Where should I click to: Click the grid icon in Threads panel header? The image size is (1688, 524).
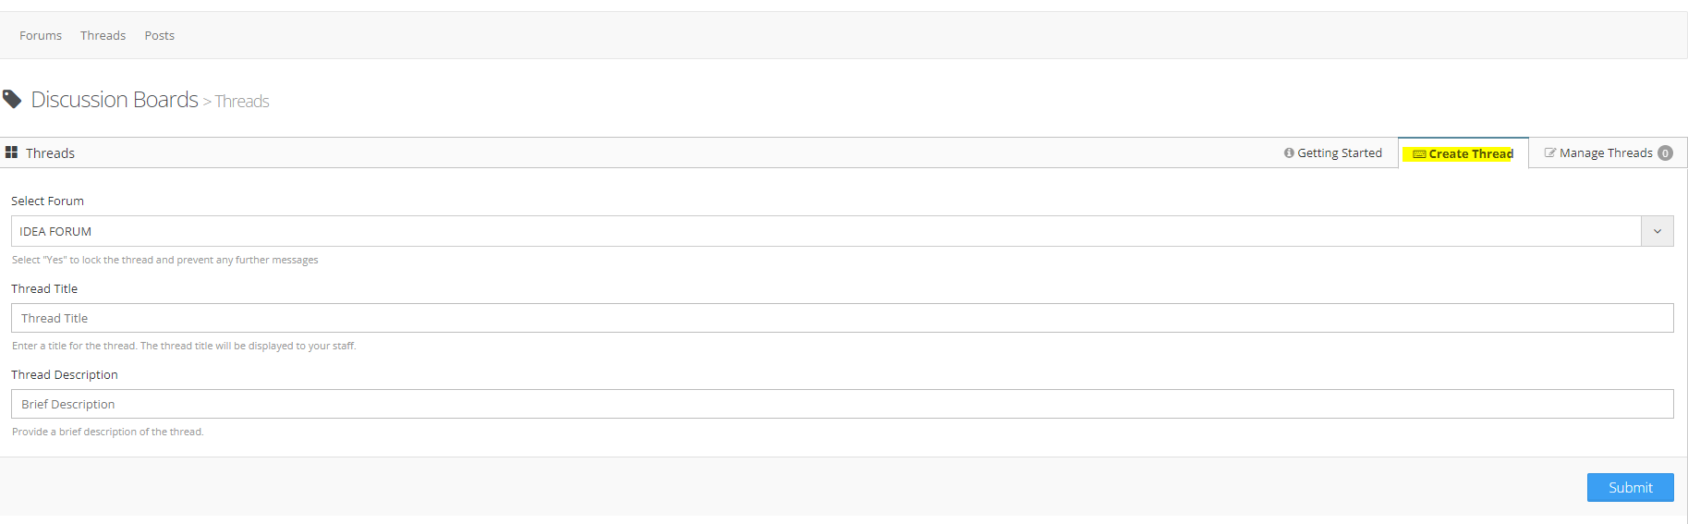(12, 152)
